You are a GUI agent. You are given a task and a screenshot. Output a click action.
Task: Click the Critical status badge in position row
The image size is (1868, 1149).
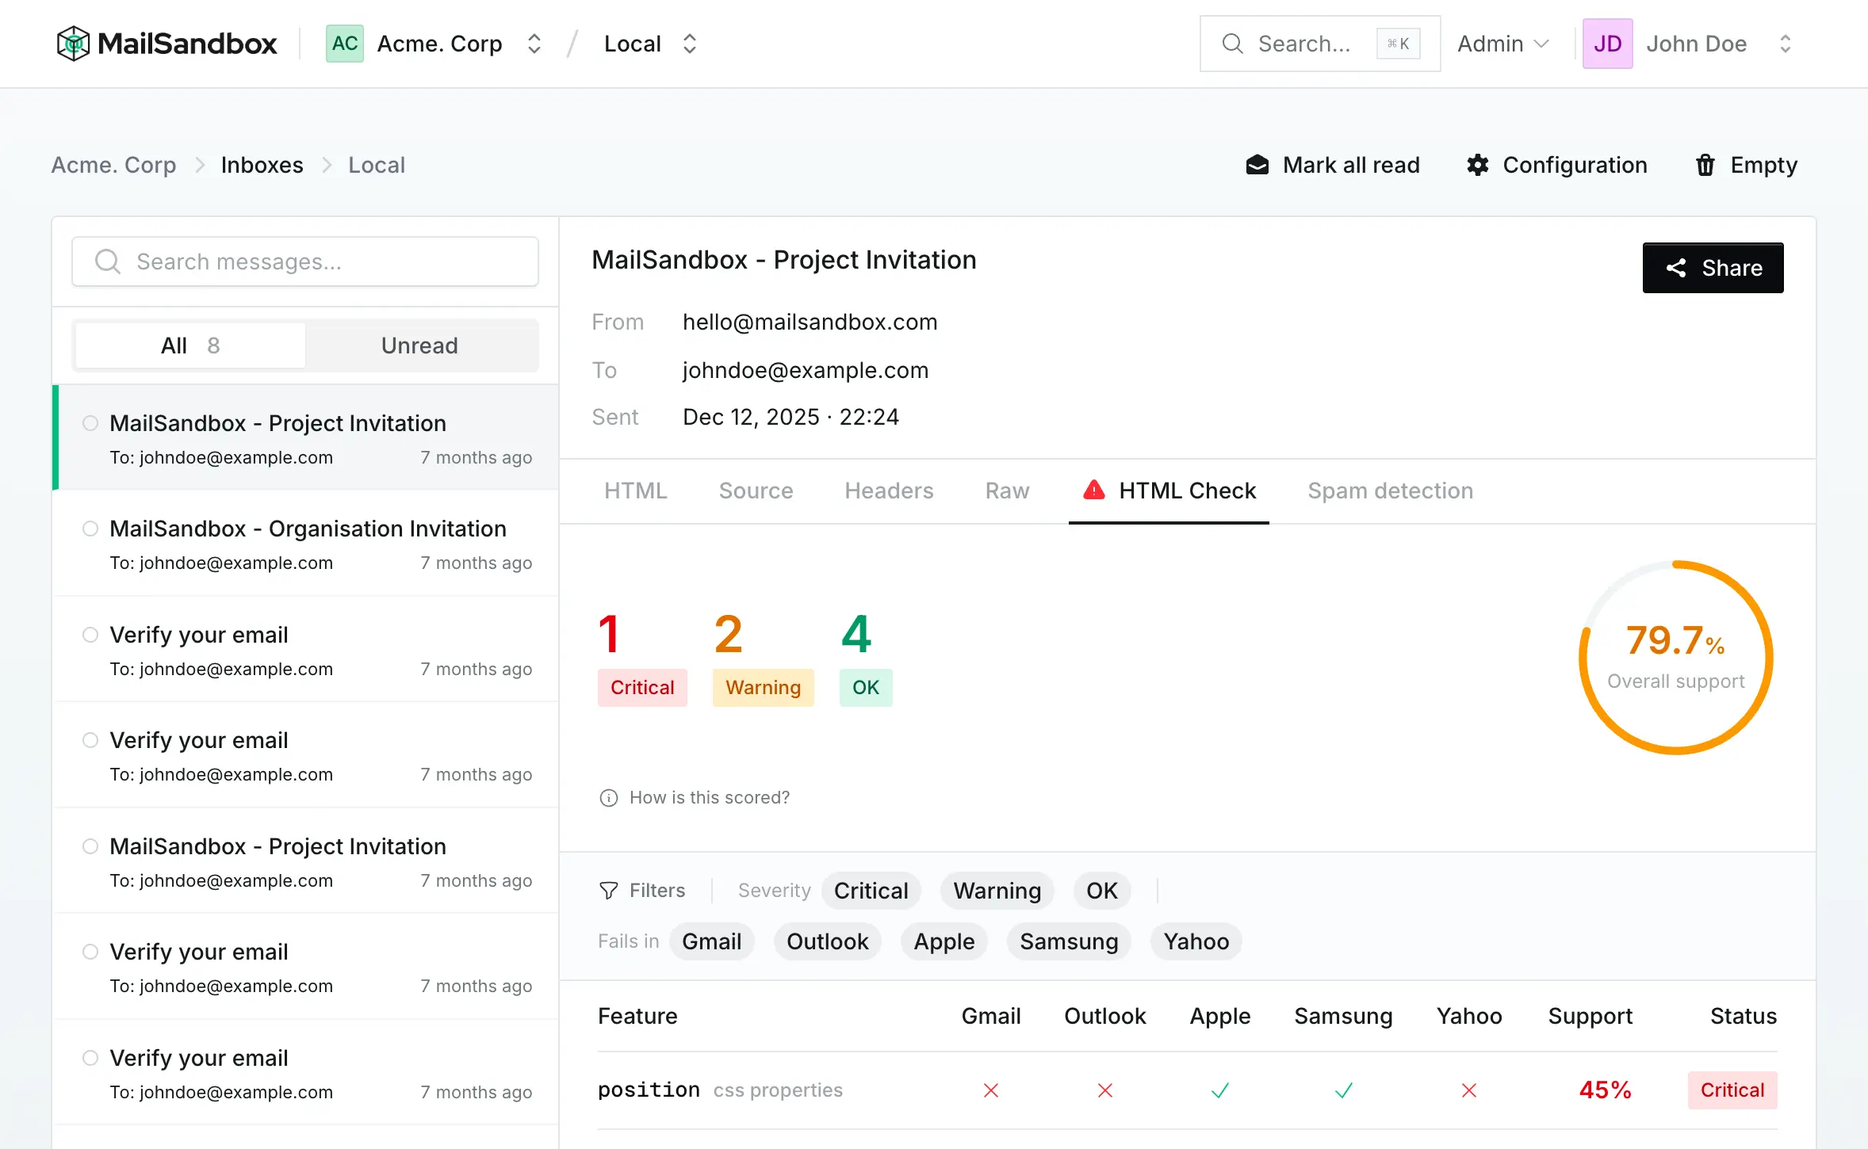(x=1732, y=1090)
